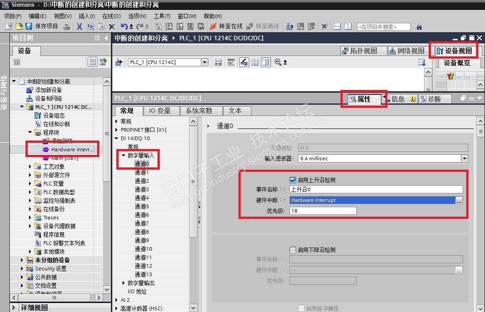Open the 项目 menu
Viewport: 485px width, 312px height.
13,16
